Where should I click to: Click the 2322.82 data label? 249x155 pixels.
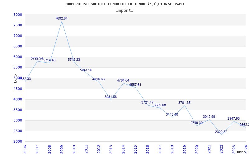click(221, 132)
